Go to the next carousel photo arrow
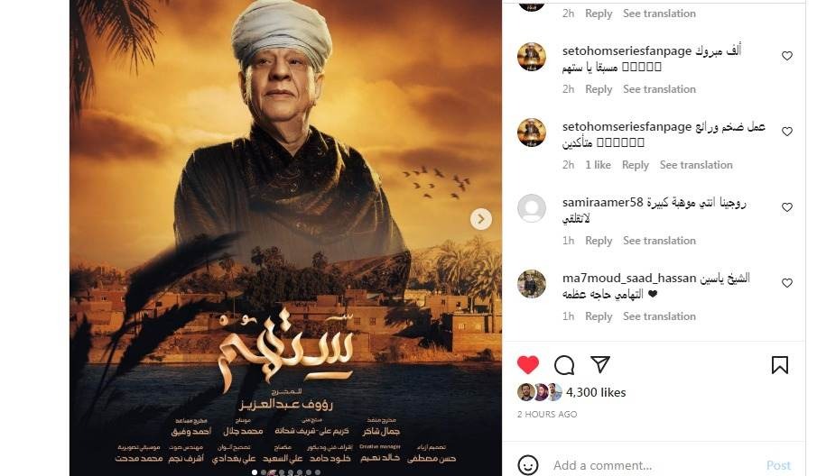 481,219
